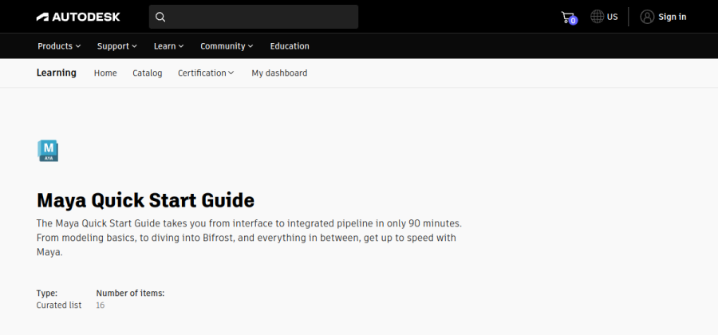
Task: Click the Sign in link
Action: tap(673, 17)
